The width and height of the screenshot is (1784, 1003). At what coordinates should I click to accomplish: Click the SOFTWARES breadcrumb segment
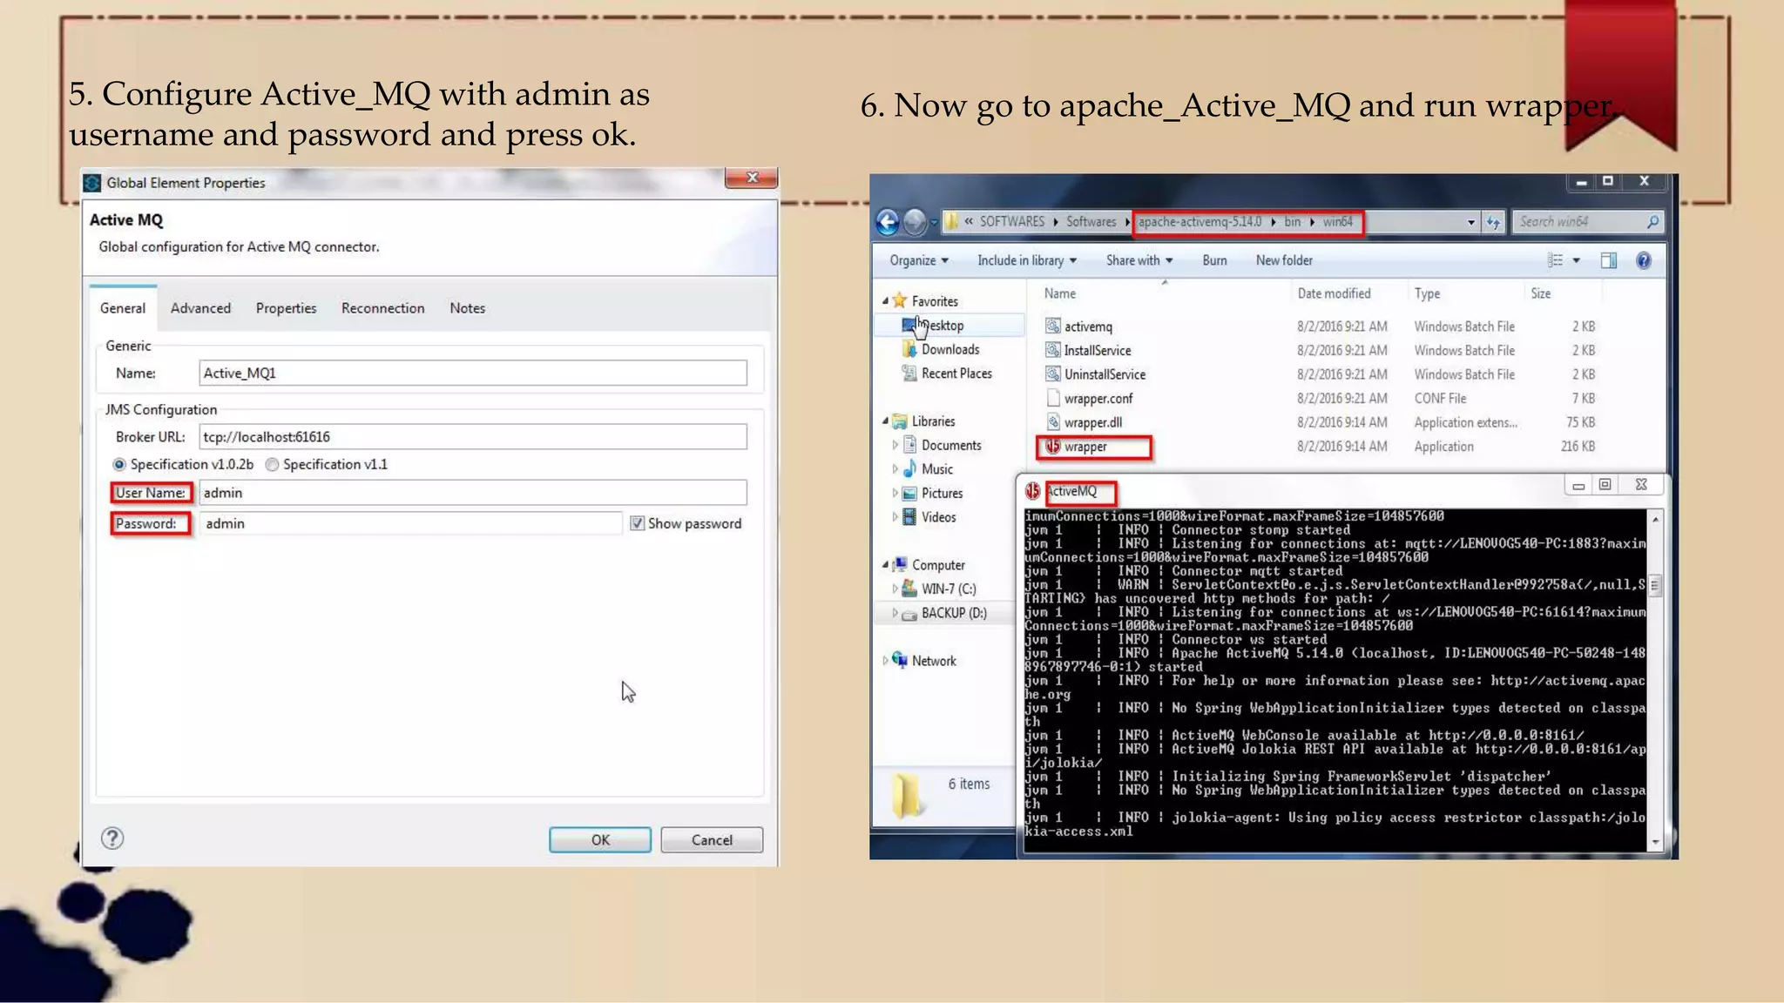pyautogui.click(x=1011, y=222)
